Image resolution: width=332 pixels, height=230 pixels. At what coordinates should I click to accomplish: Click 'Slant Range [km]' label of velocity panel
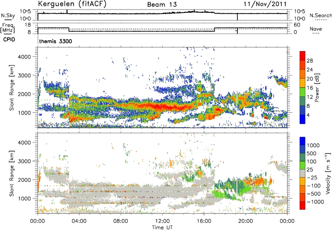click(x=12, y=173)
